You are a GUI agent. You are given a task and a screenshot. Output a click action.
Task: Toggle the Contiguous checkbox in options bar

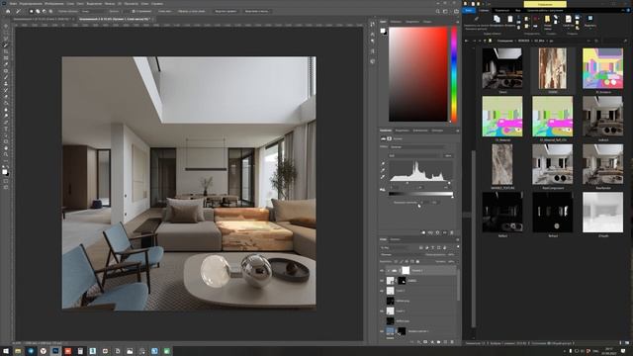click(x=134, y=11)
